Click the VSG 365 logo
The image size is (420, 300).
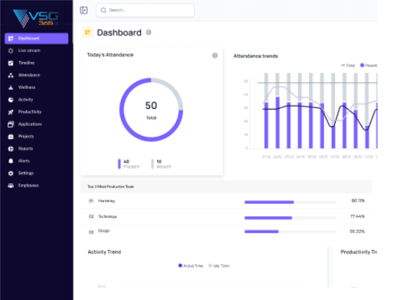(36, 18)
